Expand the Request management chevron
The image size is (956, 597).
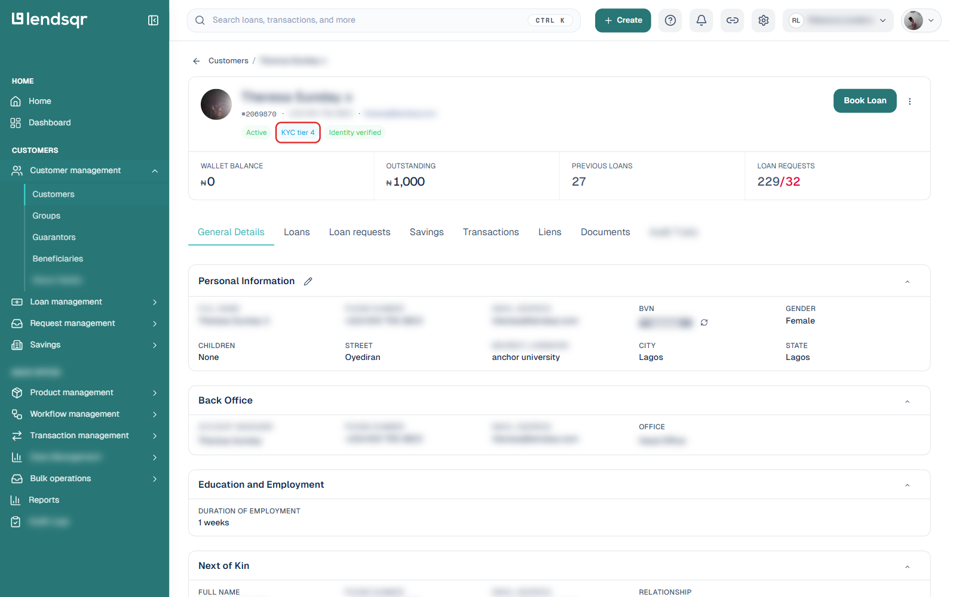point(155,324)
